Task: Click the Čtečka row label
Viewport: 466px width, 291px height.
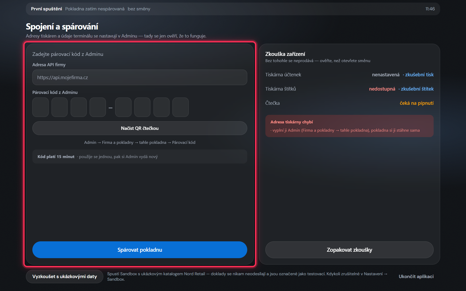Action: coord(272,103)
